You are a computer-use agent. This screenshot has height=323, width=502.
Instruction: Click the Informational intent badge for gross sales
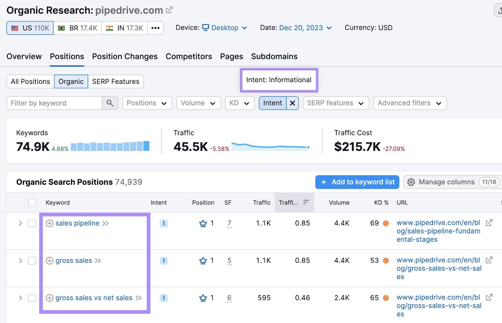point(163,261)
